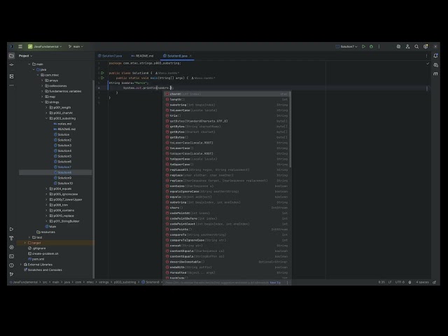This screenshot has width=448, height=336.
Task: Open Search Everywhere magnifier
Action: [416, 47]
